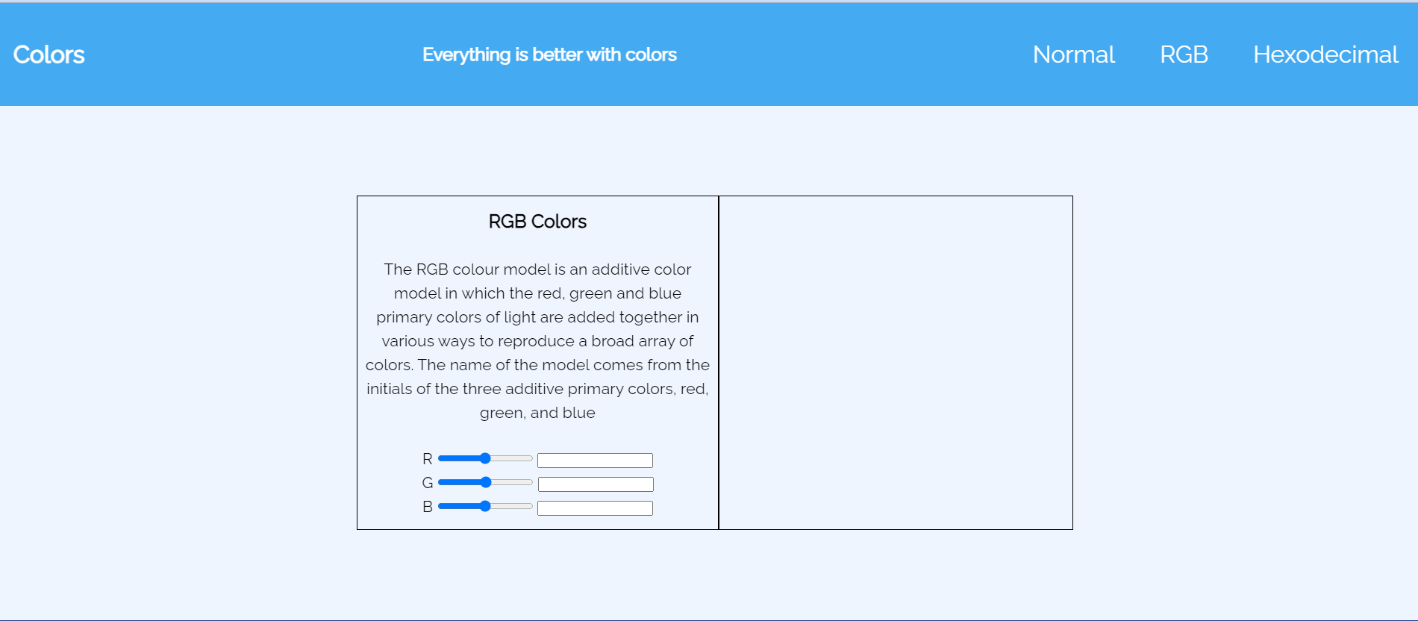Focus the B value text box
Image resolution: width=1418 pixels, height=621 pixels.
click(595, 508)
